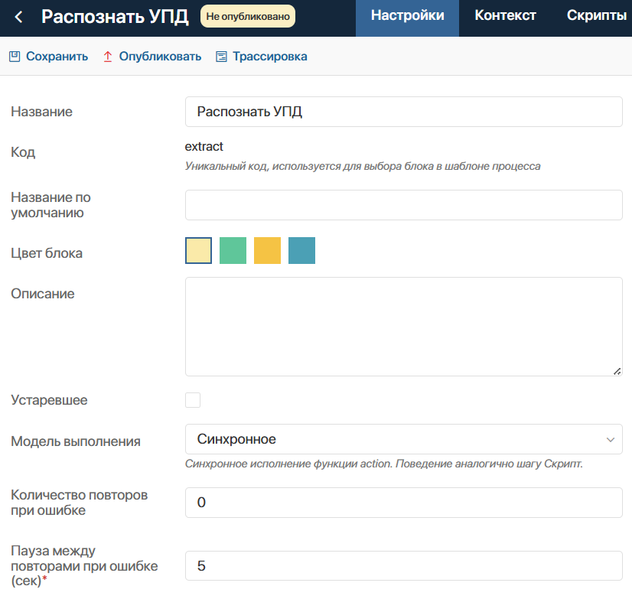Click the "Описание" label
The height and width of the screenshot is (599, 632).
coord(43,294)
